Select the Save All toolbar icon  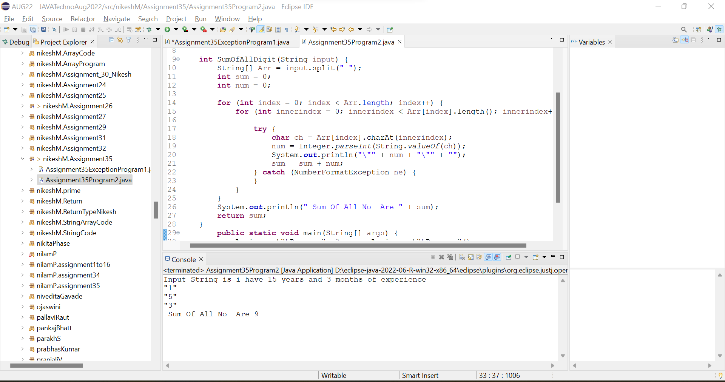pyautogui.click(x=33, y=29)
